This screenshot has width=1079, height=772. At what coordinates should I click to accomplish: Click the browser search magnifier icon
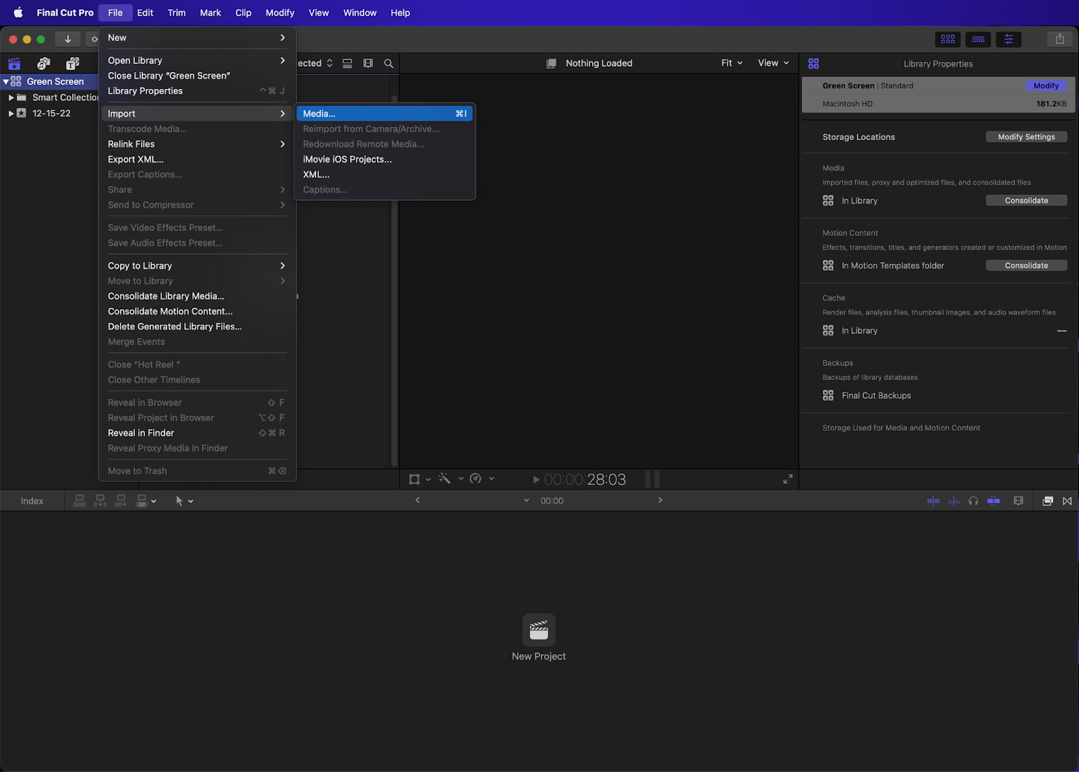click(x=388, y=63)
